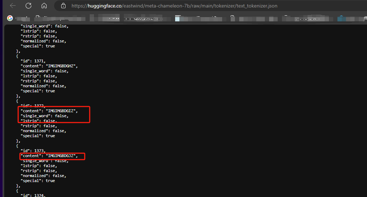Click "special": true under id 1373
Viewport: 367px width, 197px height.
coord(38,181)
